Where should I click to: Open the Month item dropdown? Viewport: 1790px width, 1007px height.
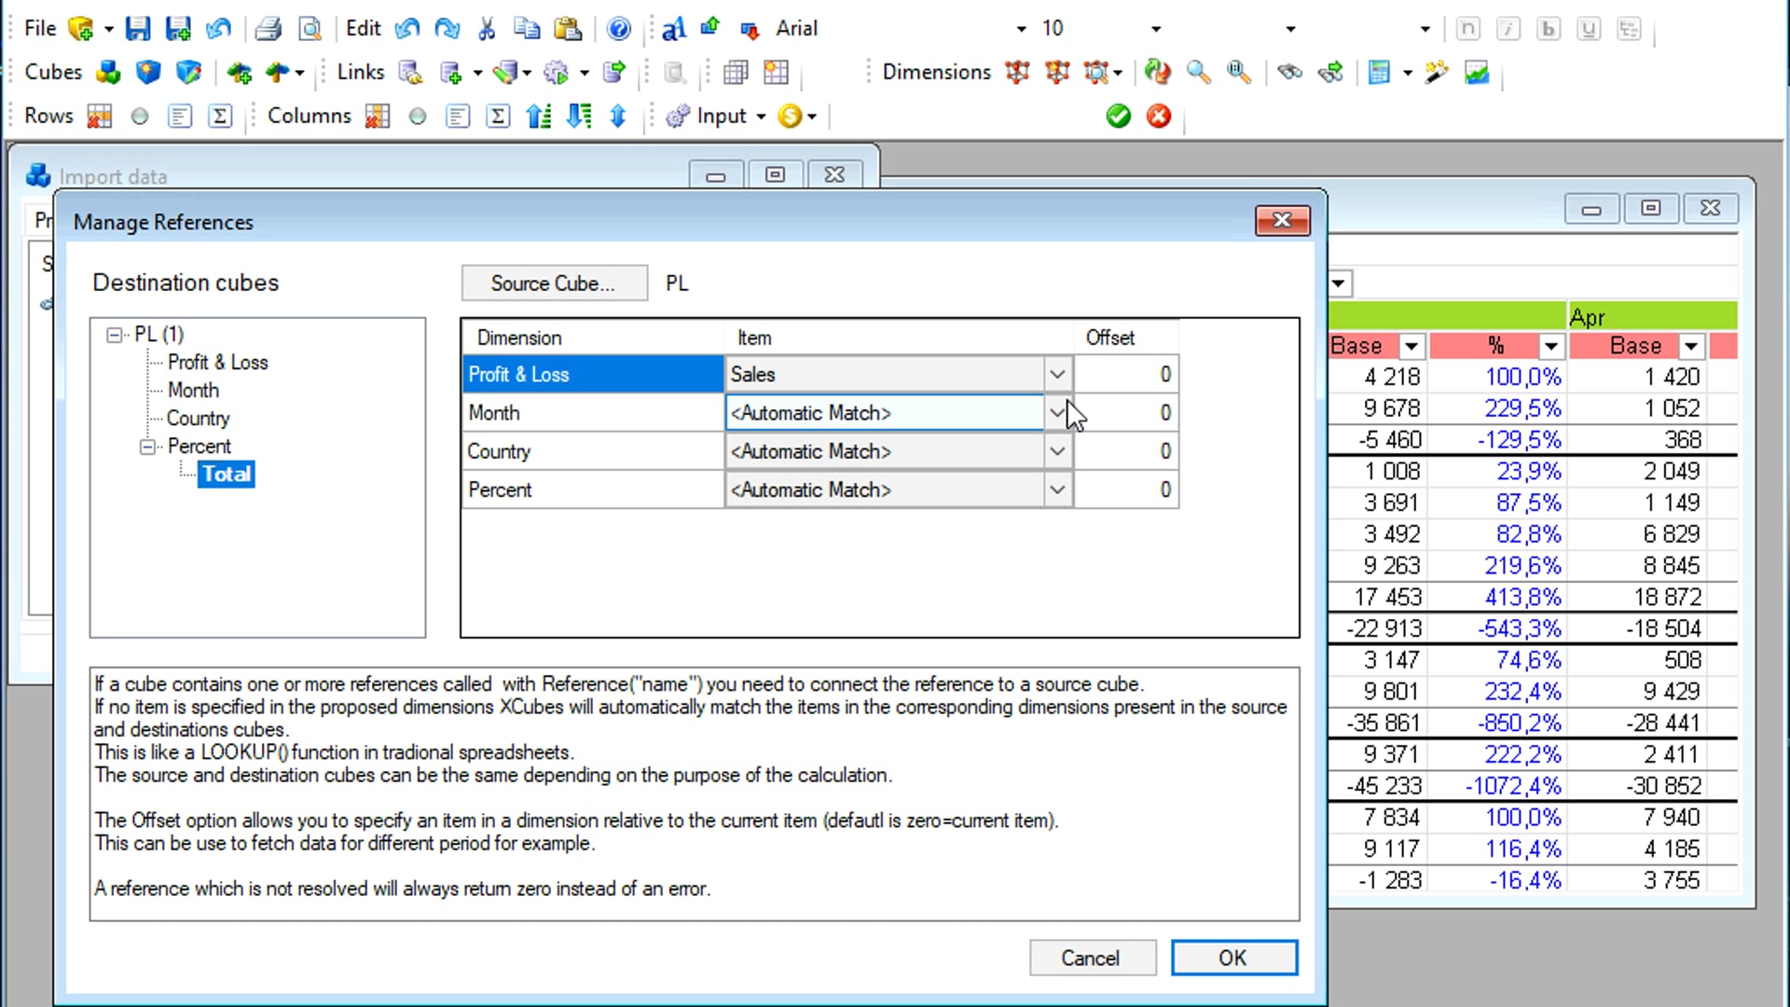pyautogui.click(x=1056, y=412)
